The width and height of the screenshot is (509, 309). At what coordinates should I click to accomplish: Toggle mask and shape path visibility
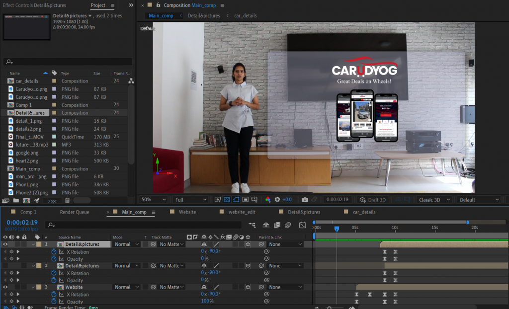(236, 200)
